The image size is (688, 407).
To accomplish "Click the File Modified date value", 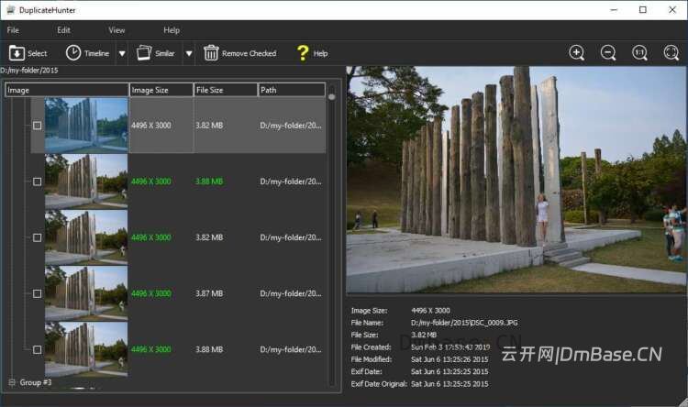I will pos(449,359).
